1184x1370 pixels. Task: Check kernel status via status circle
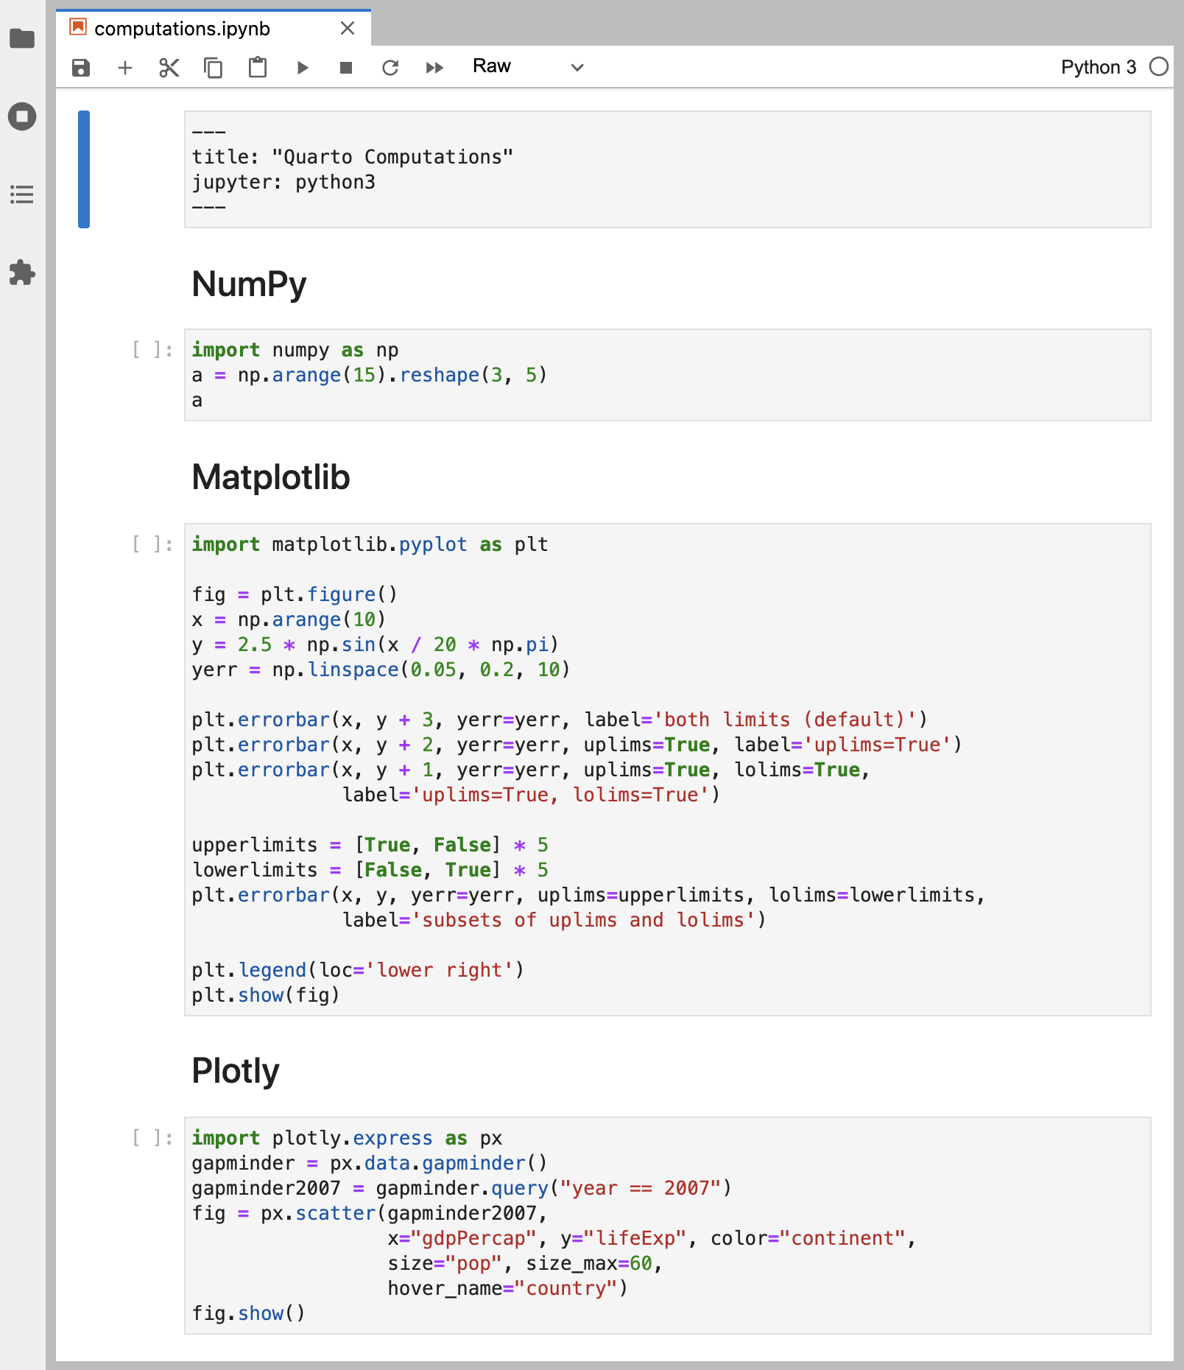pos(1159,66)
